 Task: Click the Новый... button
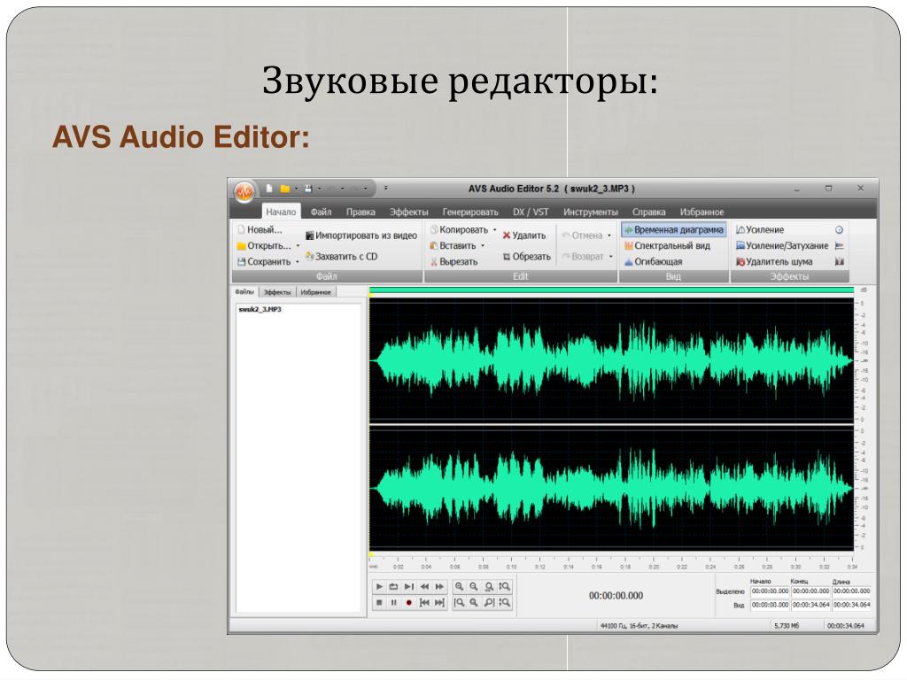[x=260, y=229]
